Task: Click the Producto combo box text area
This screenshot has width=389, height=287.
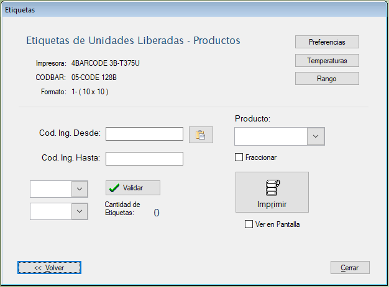Action: point(270,136)
